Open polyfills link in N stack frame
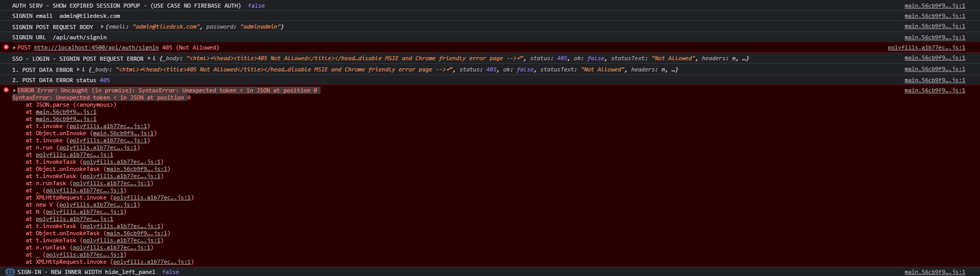This screenshot has width=980, height=276. click(84, 212)
